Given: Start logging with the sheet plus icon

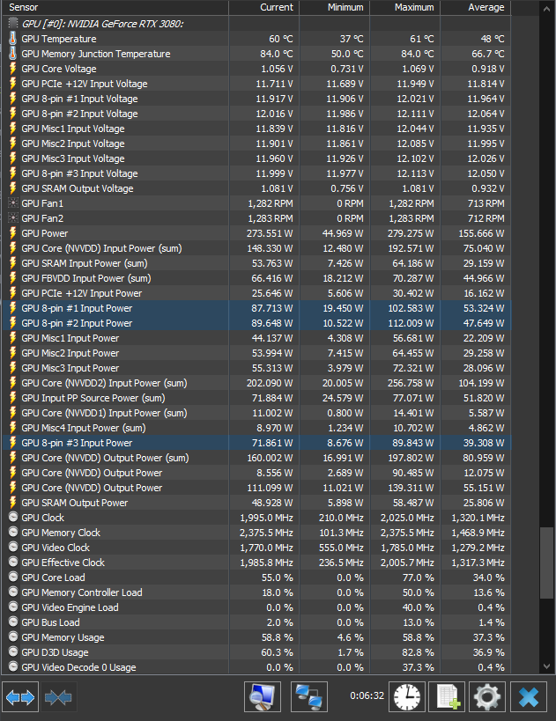Looking at the screenshot, I should tap(447, 697).
